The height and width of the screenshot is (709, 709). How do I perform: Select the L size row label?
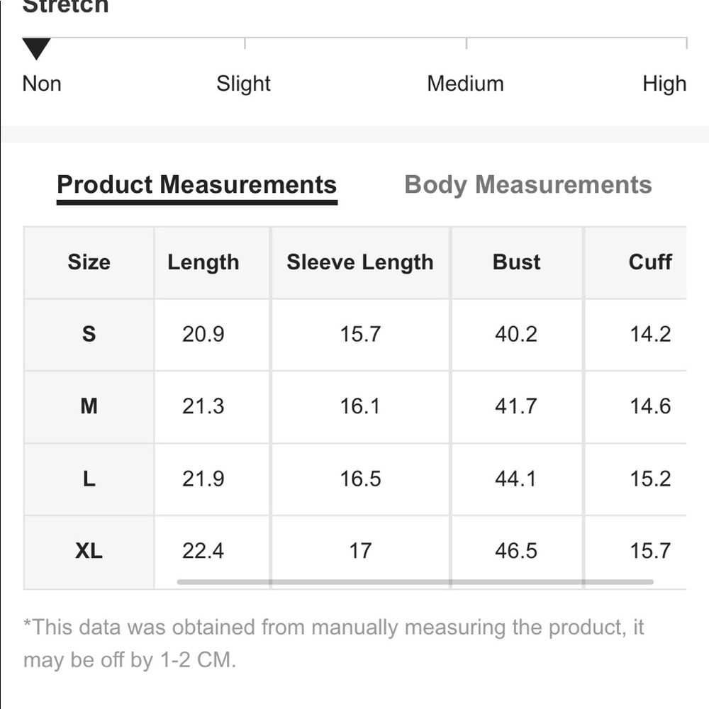(x=89, y=479)
